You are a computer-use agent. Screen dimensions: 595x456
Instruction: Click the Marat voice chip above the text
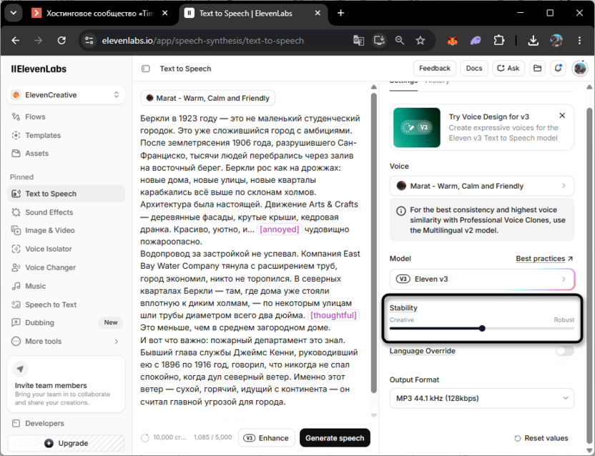[207, 98]
